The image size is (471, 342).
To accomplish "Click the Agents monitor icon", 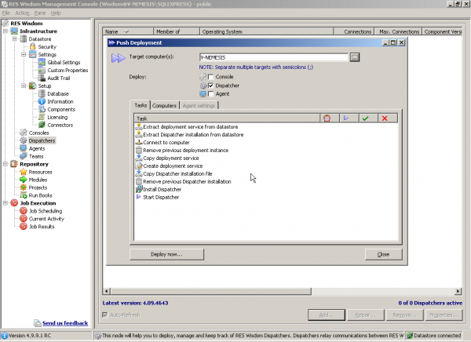I will 24,148.
